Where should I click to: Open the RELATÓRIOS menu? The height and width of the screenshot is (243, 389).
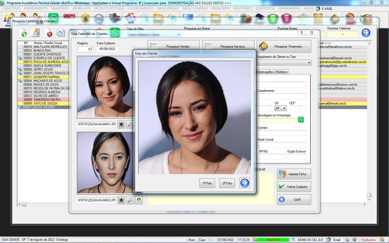click(243, 8)
